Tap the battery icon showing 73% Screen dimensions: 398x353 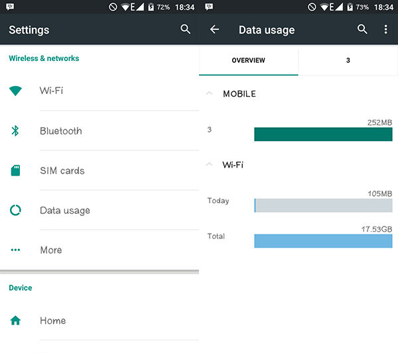[x=350, y=7]
